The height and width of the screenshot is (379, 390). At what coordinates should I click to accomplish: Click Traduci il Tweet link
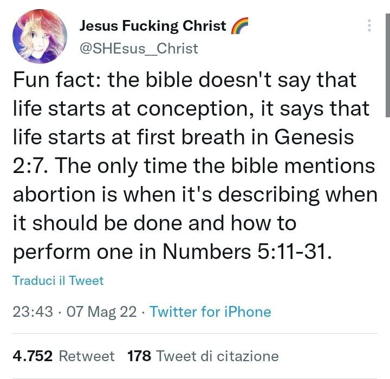pos(58,281)
